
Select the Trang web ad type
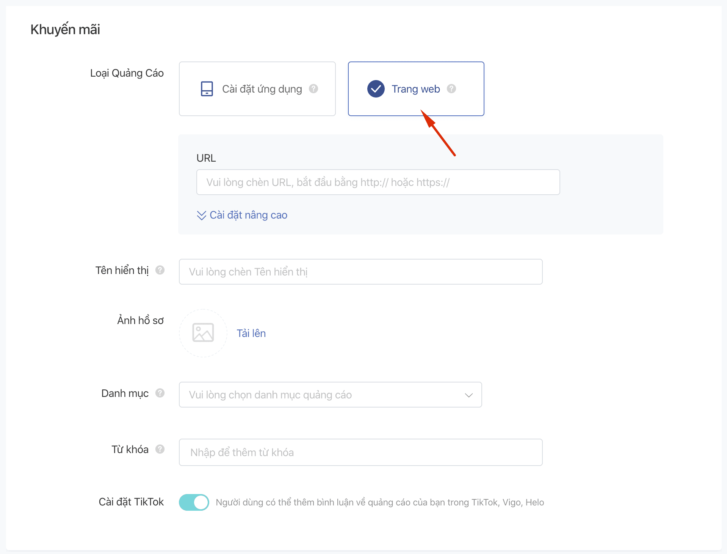pyautogui.click(x=416, y=89)
